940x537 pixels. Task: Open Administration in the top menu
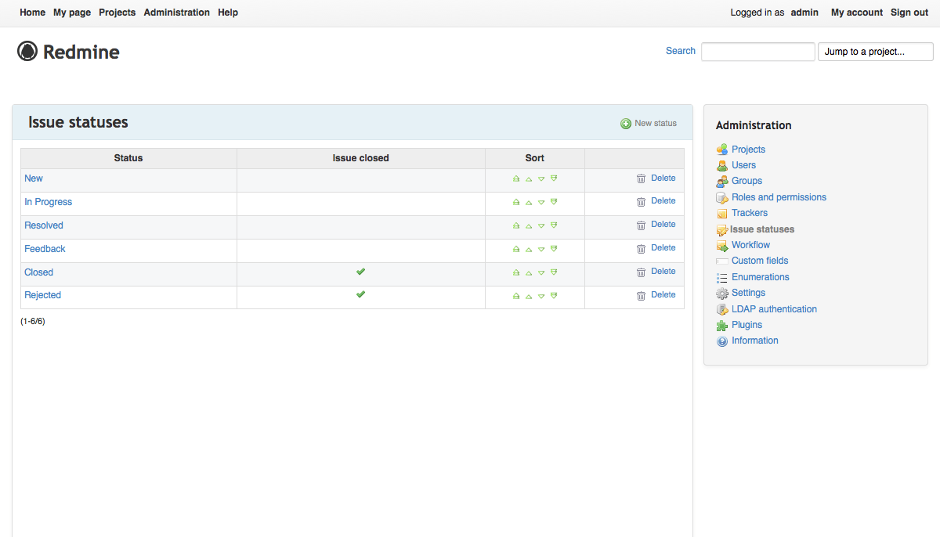click(177, 13)
